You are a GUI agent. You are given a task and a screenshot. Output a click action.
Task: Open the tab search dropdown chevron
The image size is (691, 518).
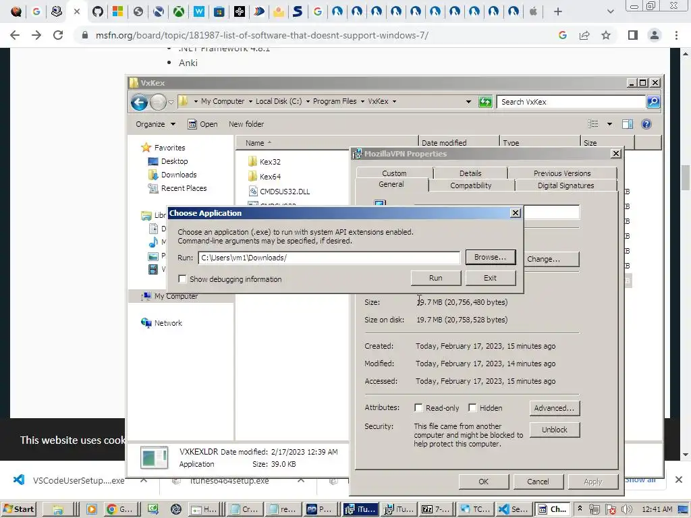(x=610, y=11)
